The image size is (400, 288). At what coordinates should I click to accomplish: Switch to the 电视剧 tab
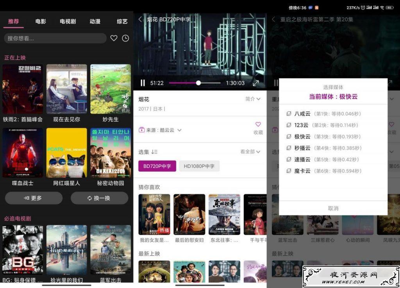tap(68, 21)
